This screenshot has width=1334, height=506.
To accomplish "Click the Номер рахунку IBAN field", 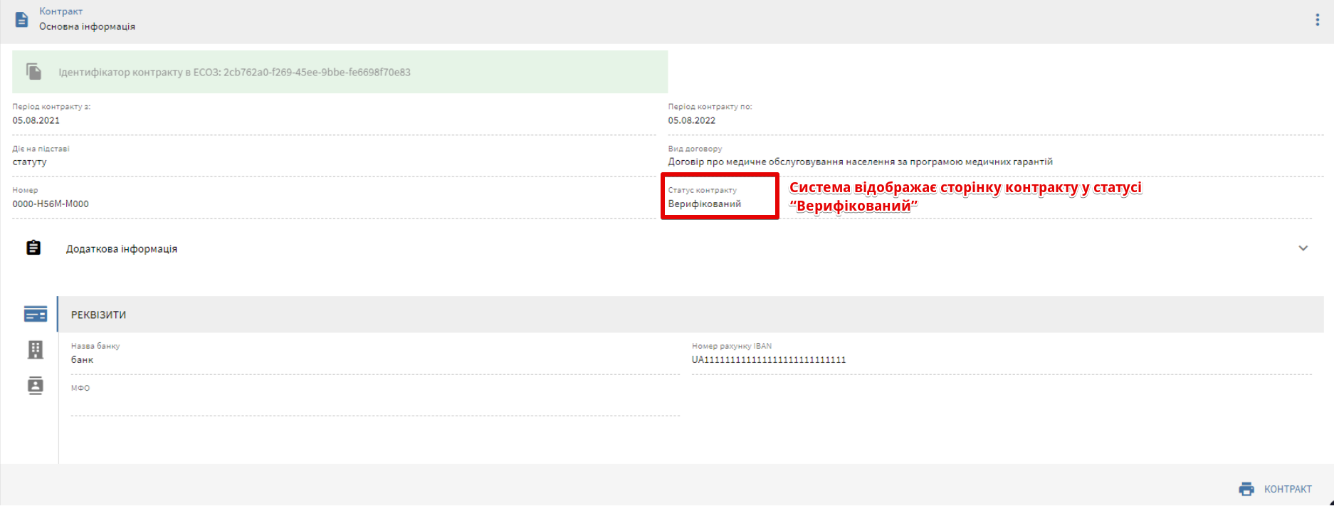I will tap(769, 359).
